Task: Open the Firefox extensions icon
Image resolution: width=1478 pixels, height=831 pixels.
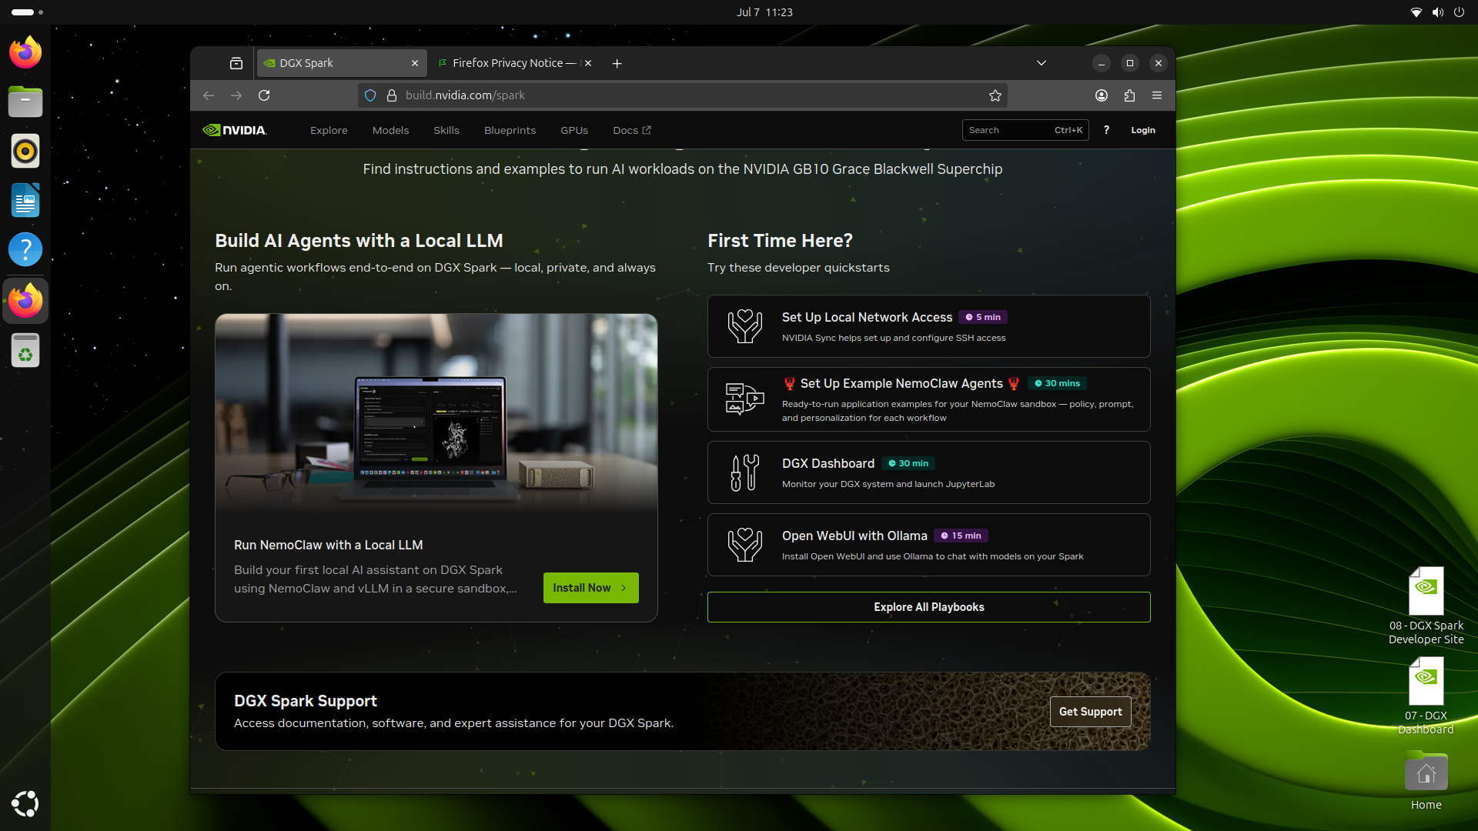Action: [1129, 95]
